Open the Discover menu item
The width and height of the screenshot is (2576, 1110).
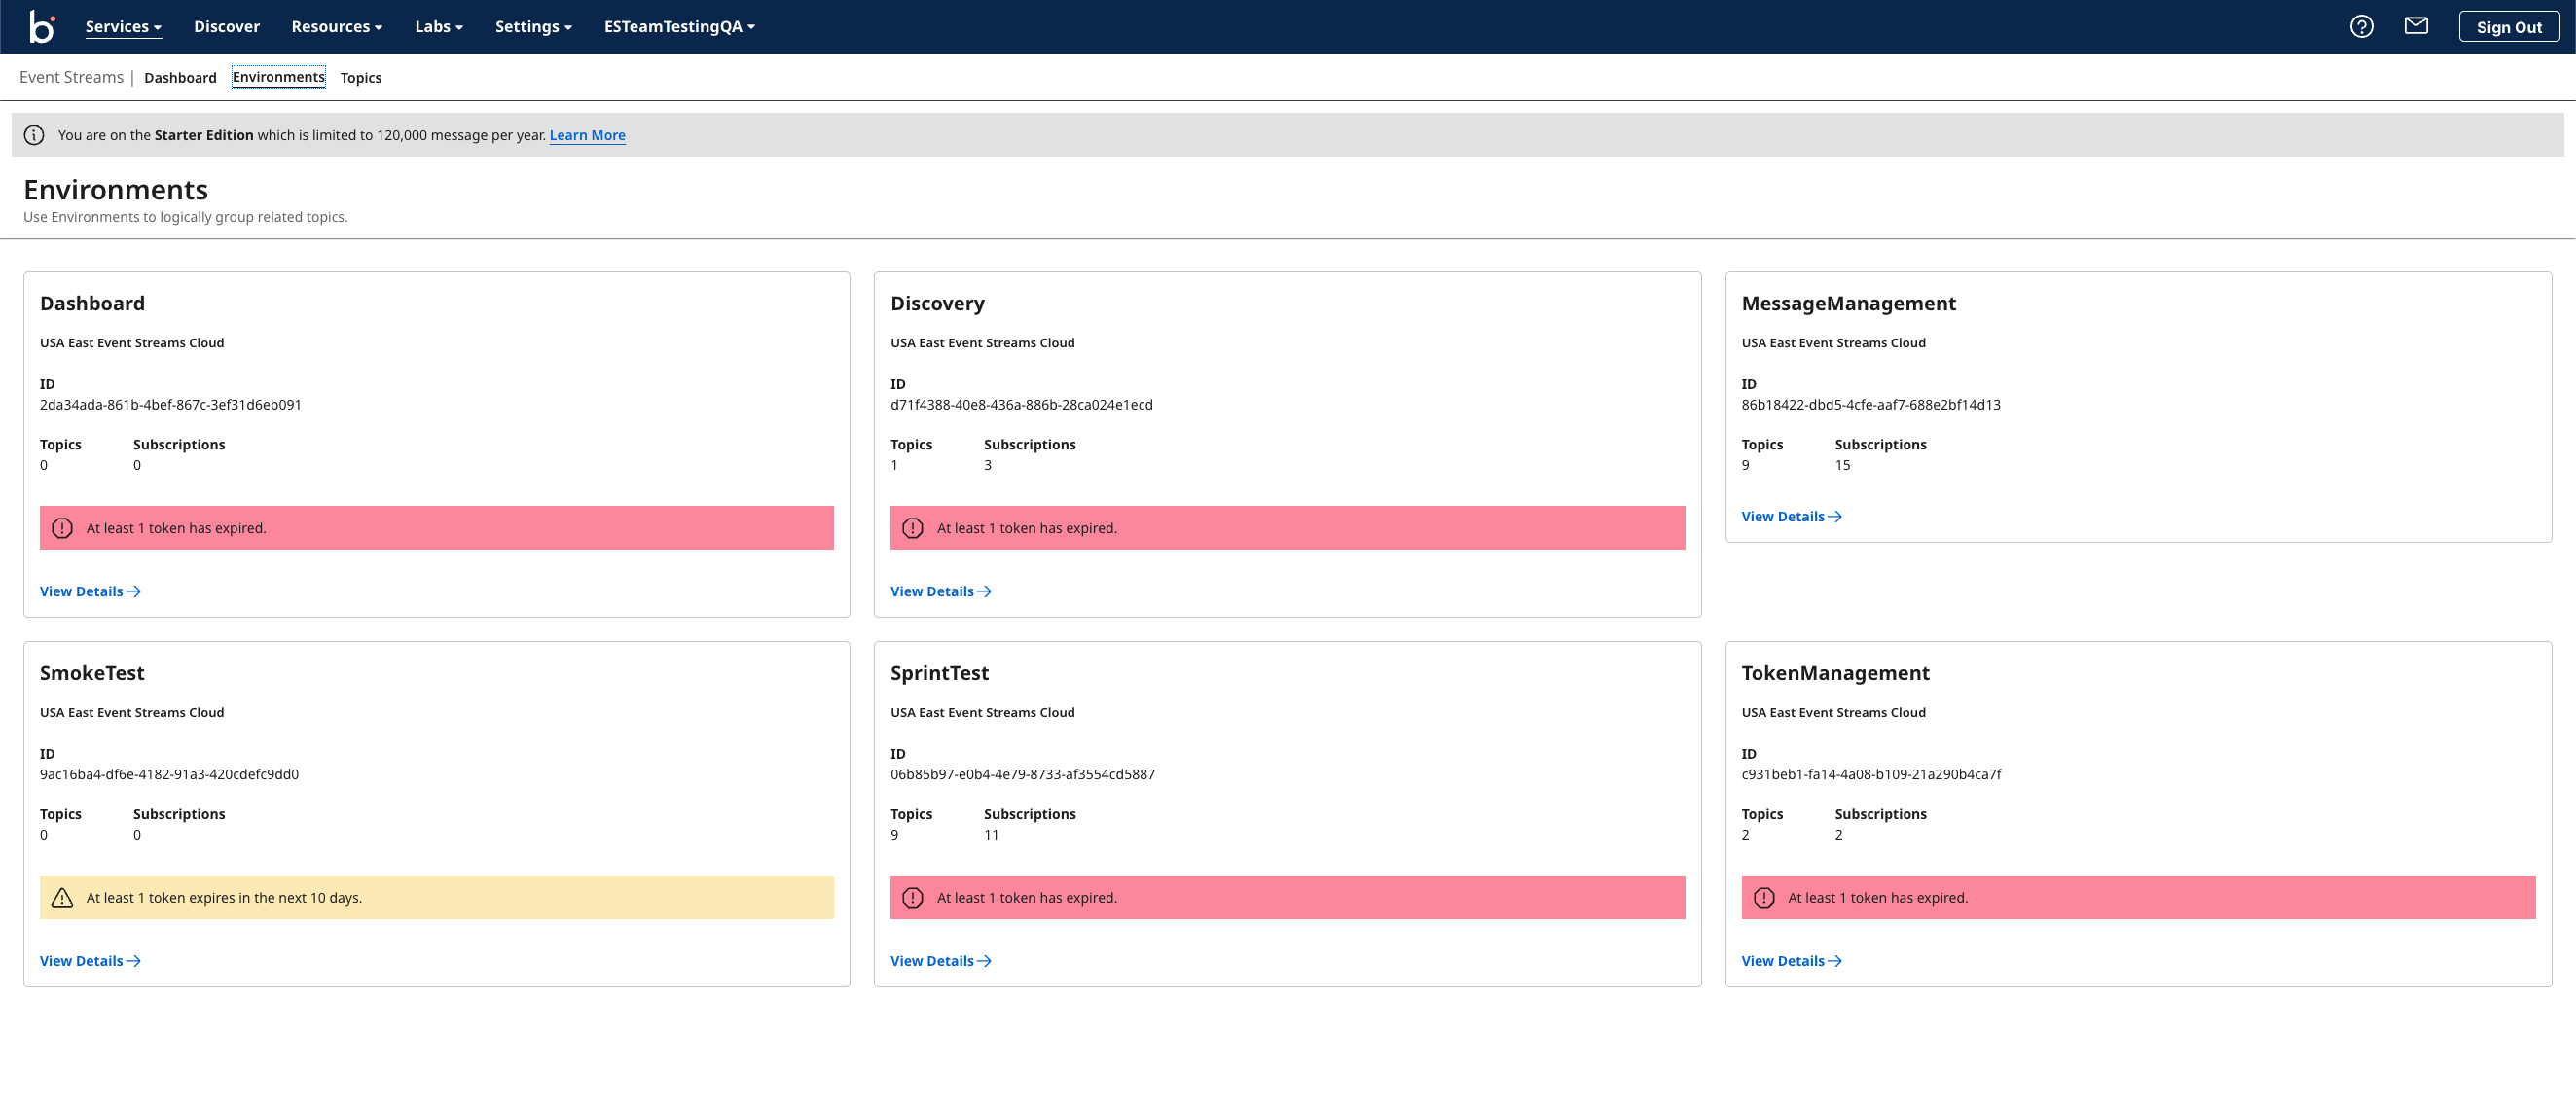pyautogui.click(x=226, y=27)
